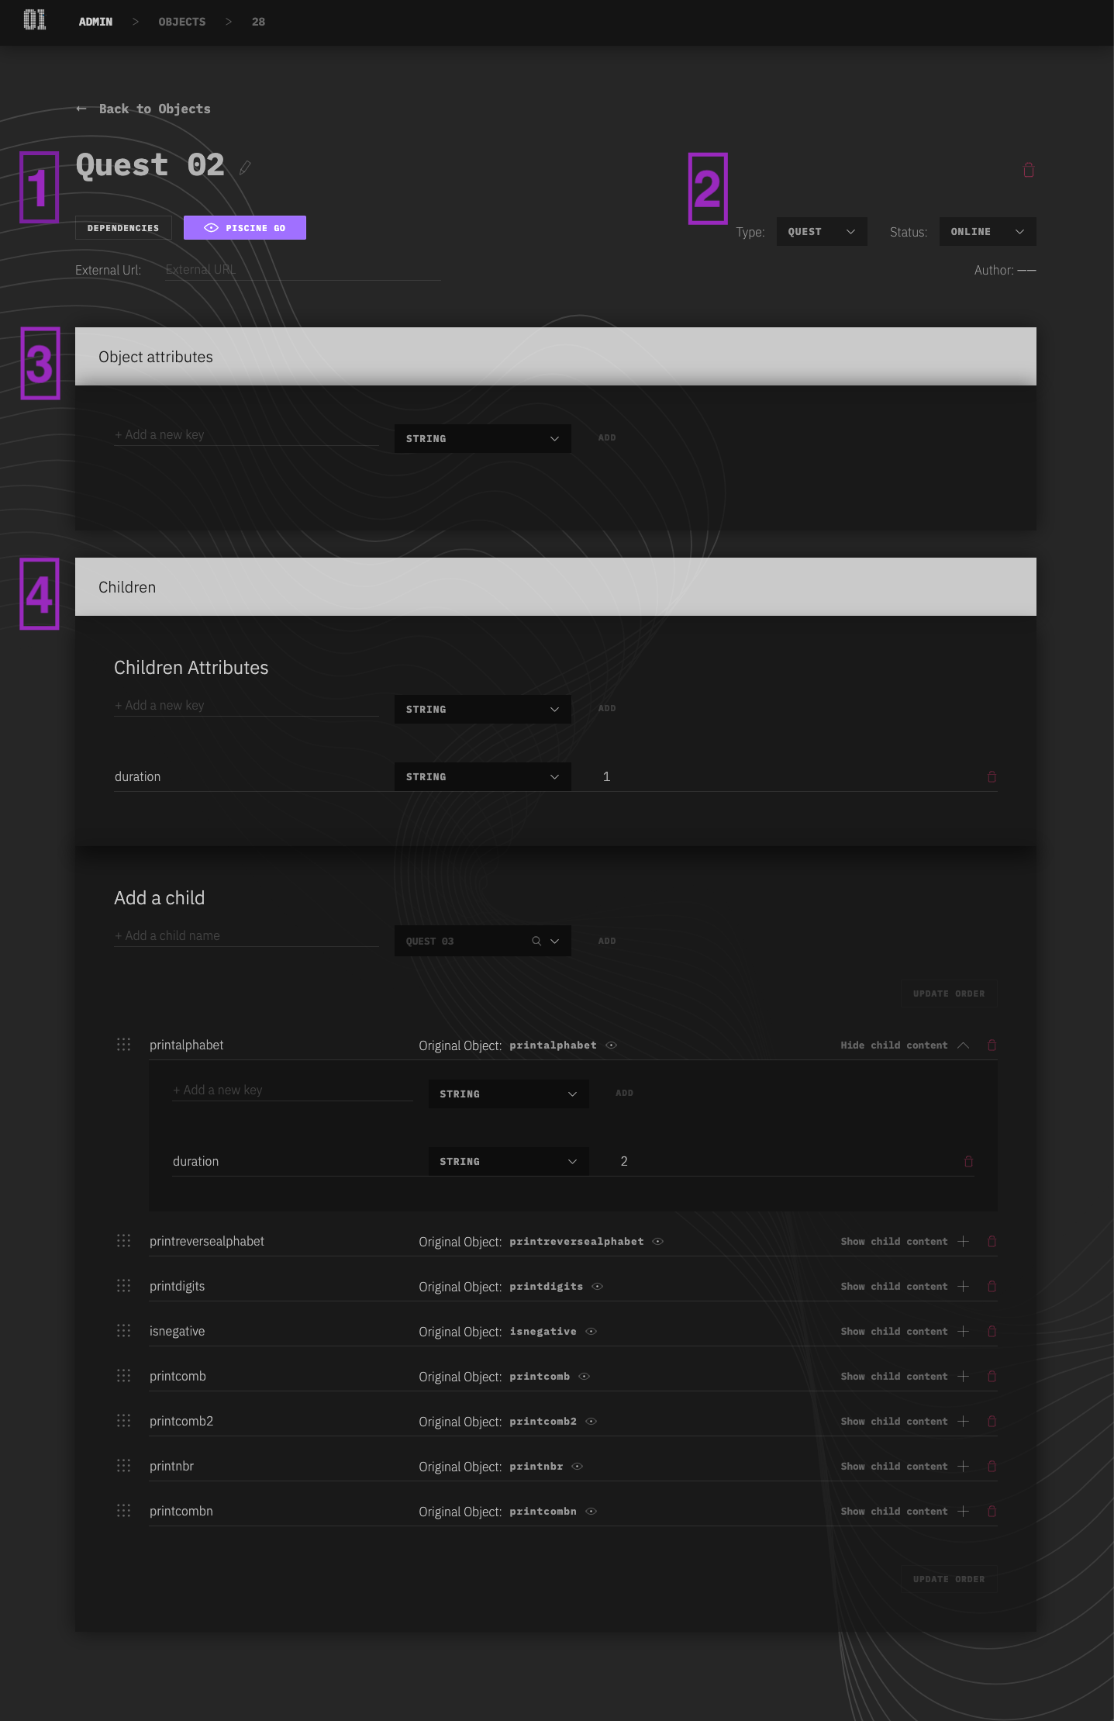Focus Object attributes Add a new key field
The width and height of the screenshot is (1114, 1721).
[x=247, y=435]
